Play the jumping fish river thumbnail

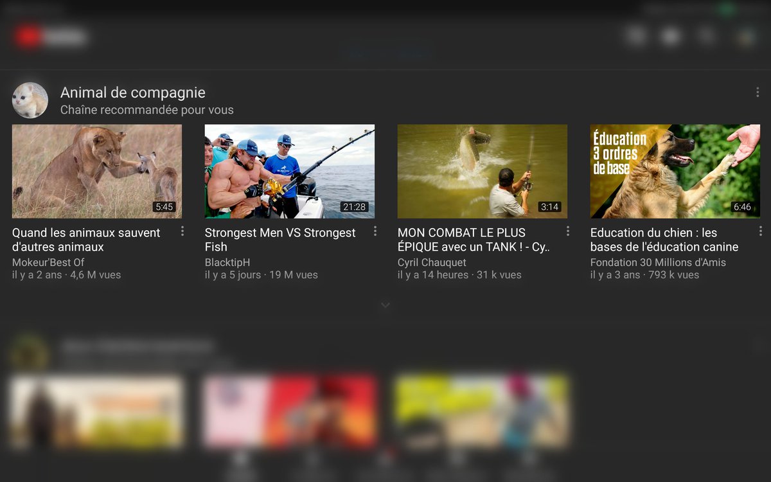[483, 172]
